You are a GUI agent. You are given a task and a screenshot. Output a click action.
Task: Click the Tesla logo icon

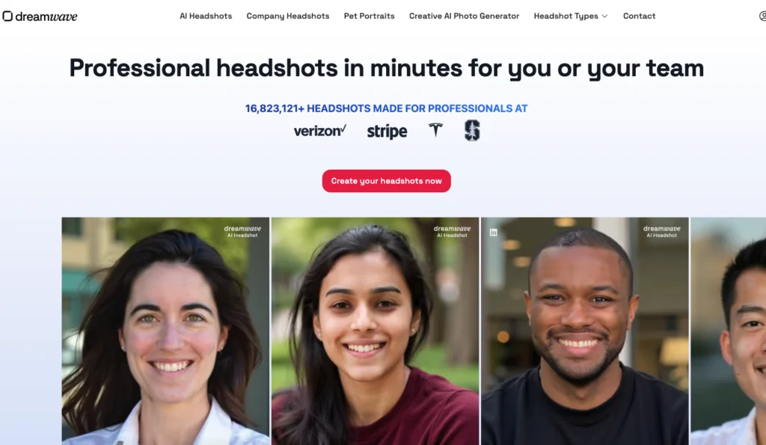436,129
